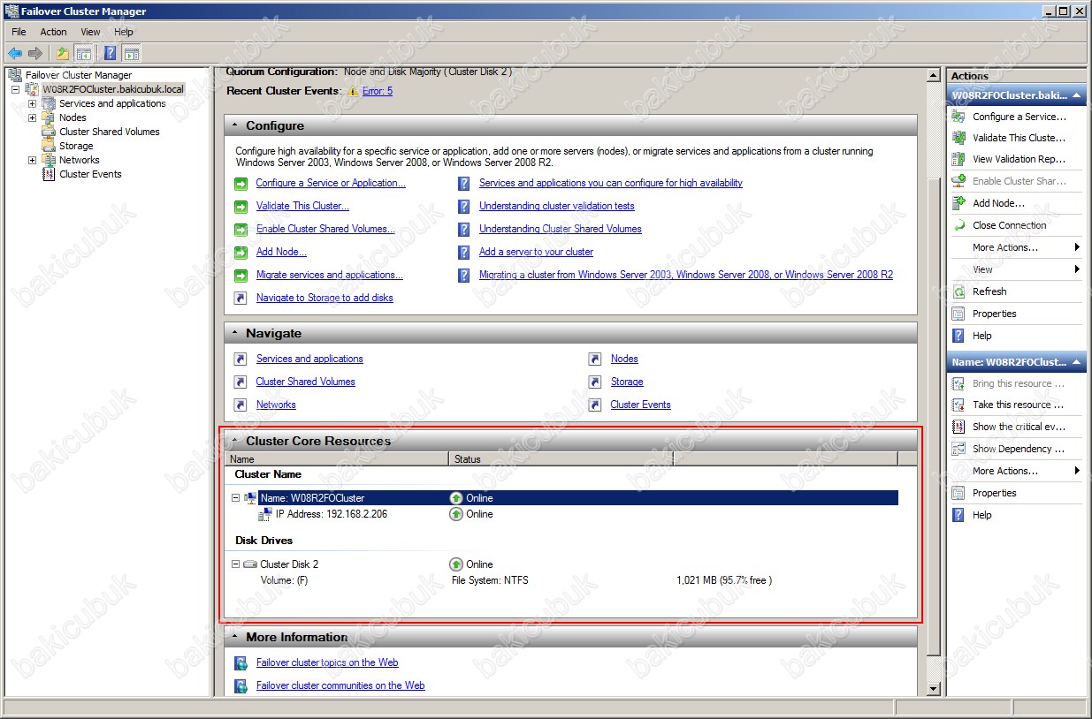The image size is (1092, 719).
Task: Click web icon beside Failover cluster topics
Action: [x=241, y=663]
